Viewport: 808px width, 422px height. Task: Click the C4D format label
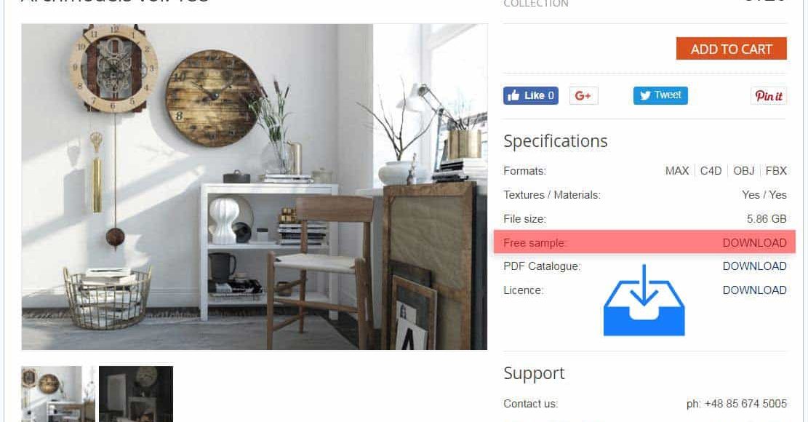(711, 170)
